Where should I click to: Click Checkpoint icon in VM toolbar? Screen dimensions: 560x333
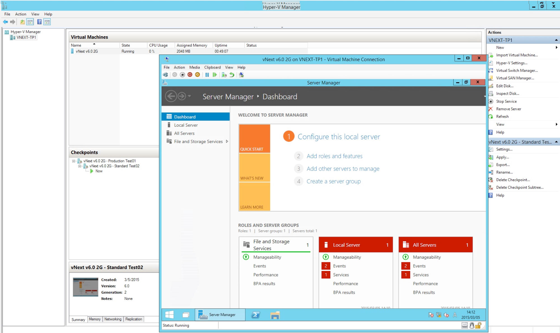[x=224, y=75]
